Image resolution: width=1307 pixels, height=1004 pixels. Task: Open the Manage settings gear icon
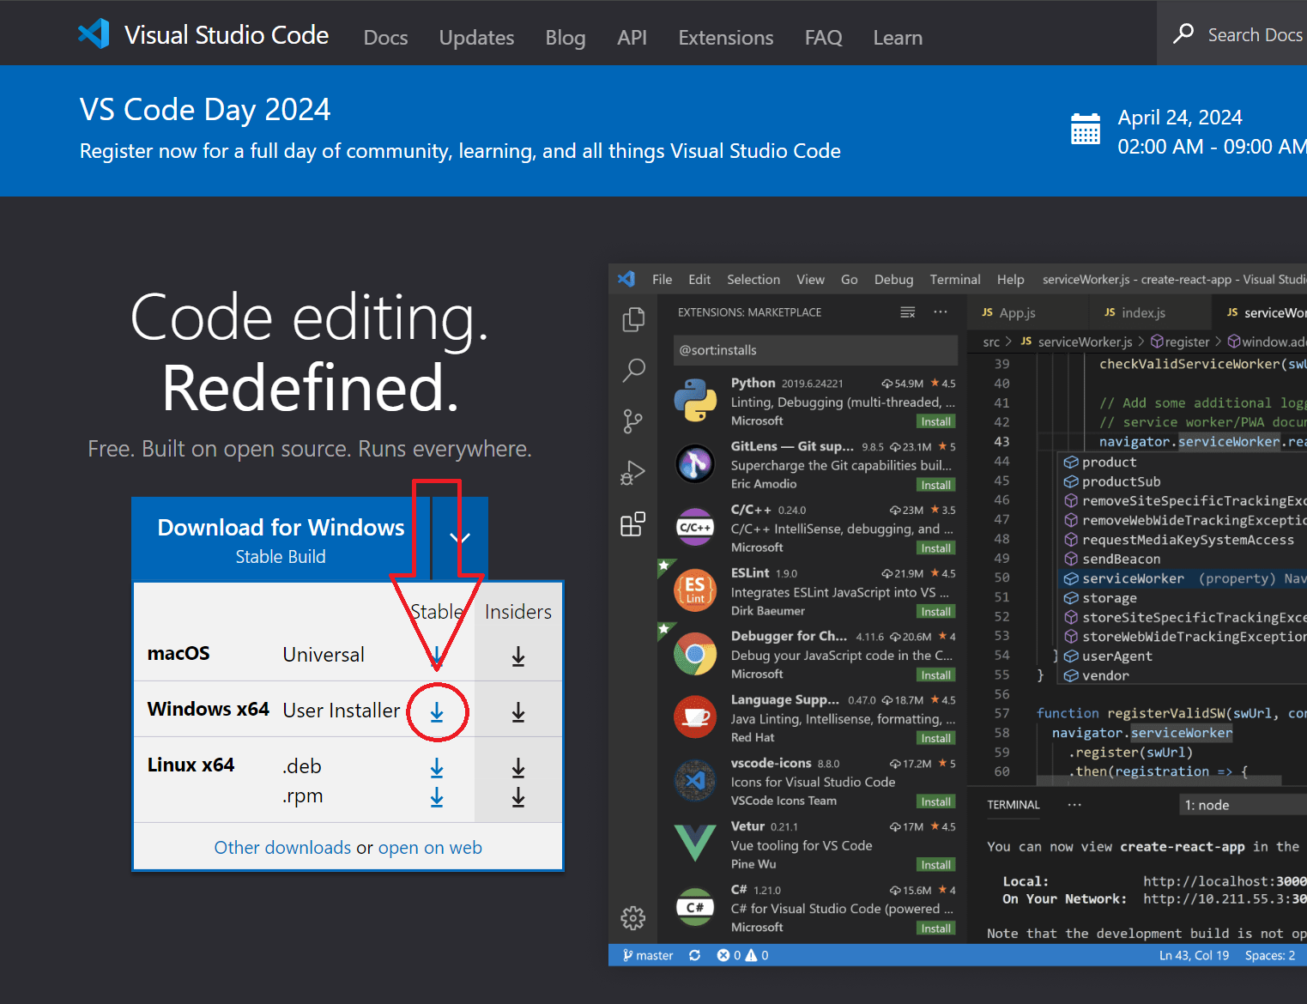tap(633, 917)
